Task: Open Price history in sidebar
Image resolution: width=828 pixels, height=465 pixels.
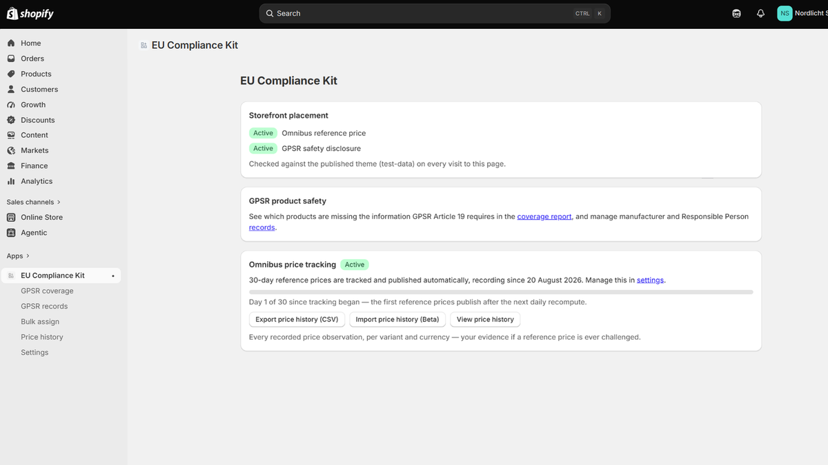Action: tap(42, 337)
